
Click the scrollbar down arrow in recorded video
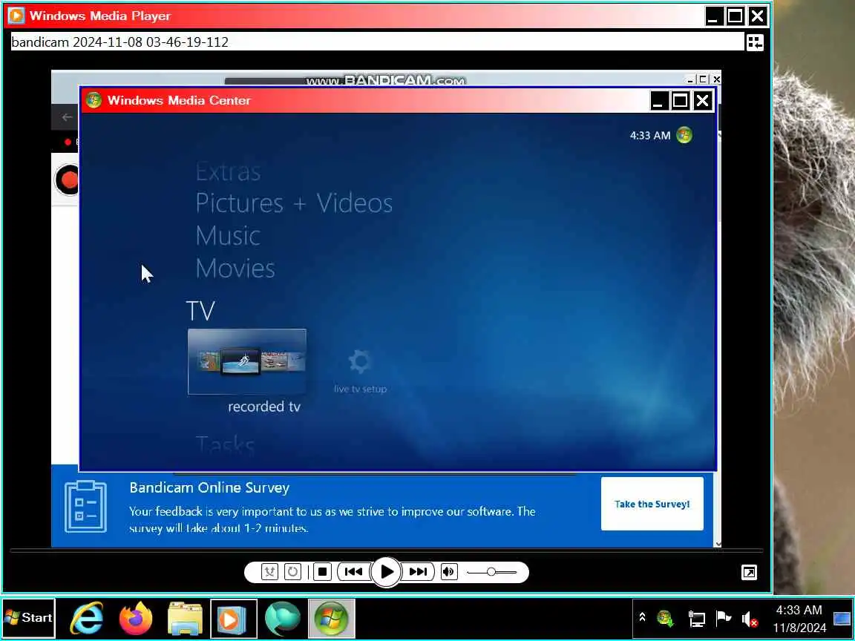[718, 543]
